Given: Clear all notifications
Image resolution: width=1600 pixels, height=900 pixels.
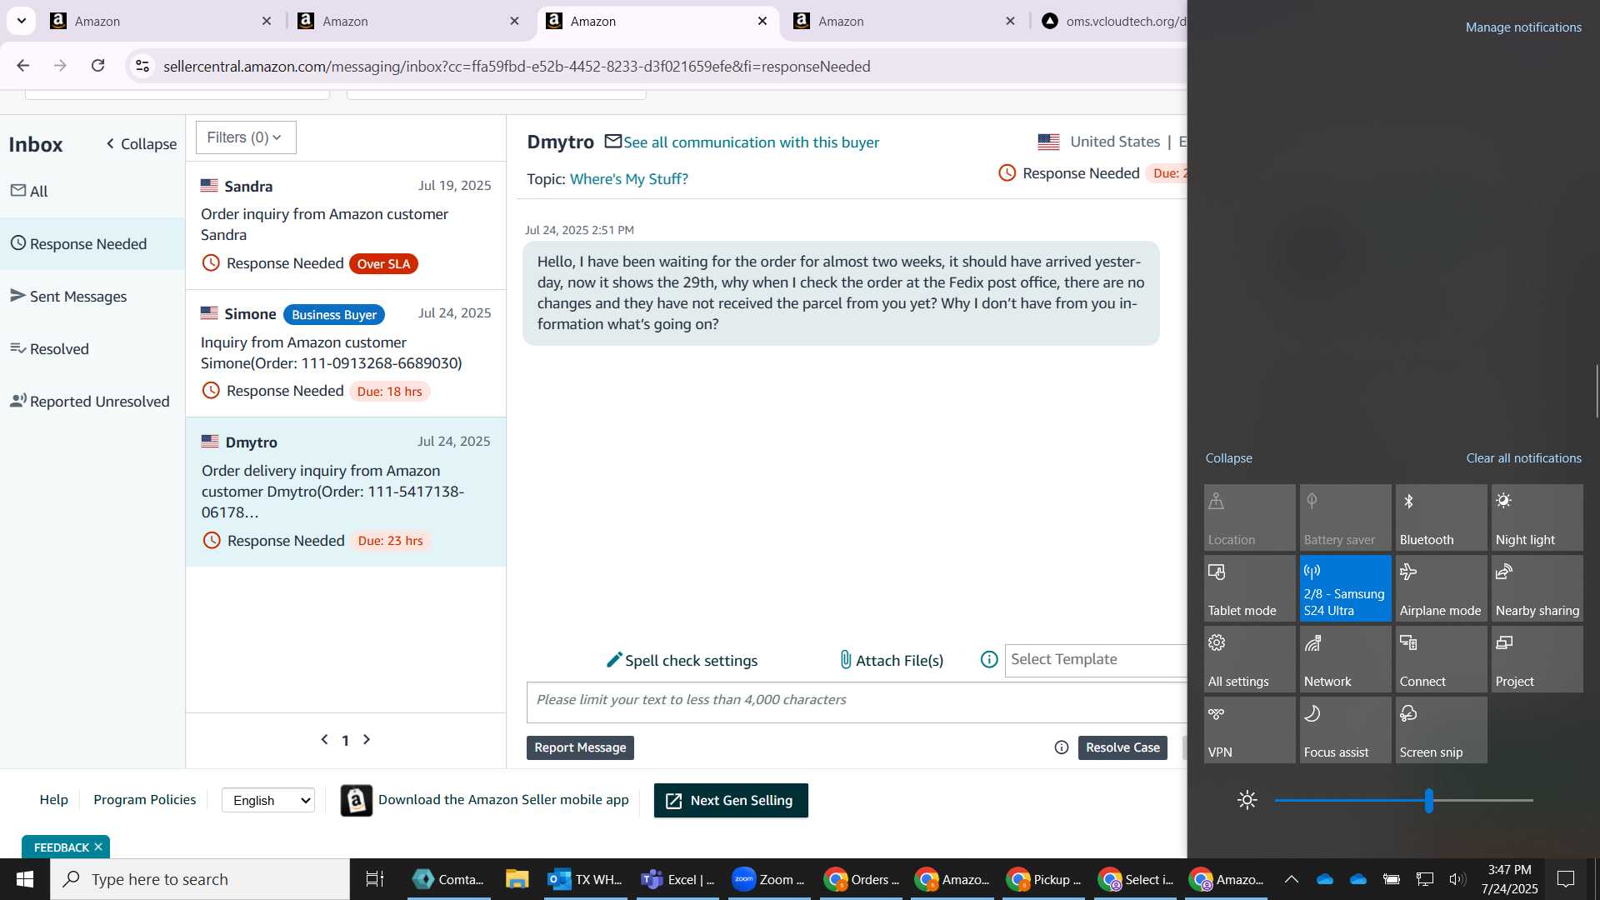Looking at the screenshot, I should 1523,458.
